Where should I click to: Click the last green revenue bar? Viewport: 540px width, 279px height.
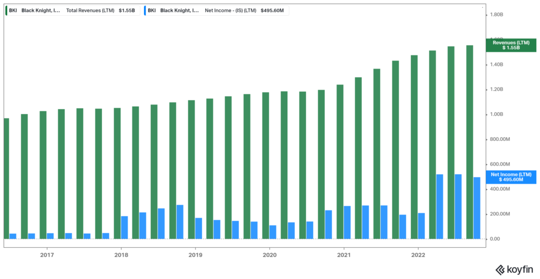[x=469, y=142]
